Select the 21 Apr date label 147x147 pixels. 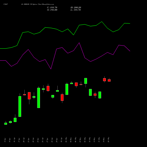point(29,140)
